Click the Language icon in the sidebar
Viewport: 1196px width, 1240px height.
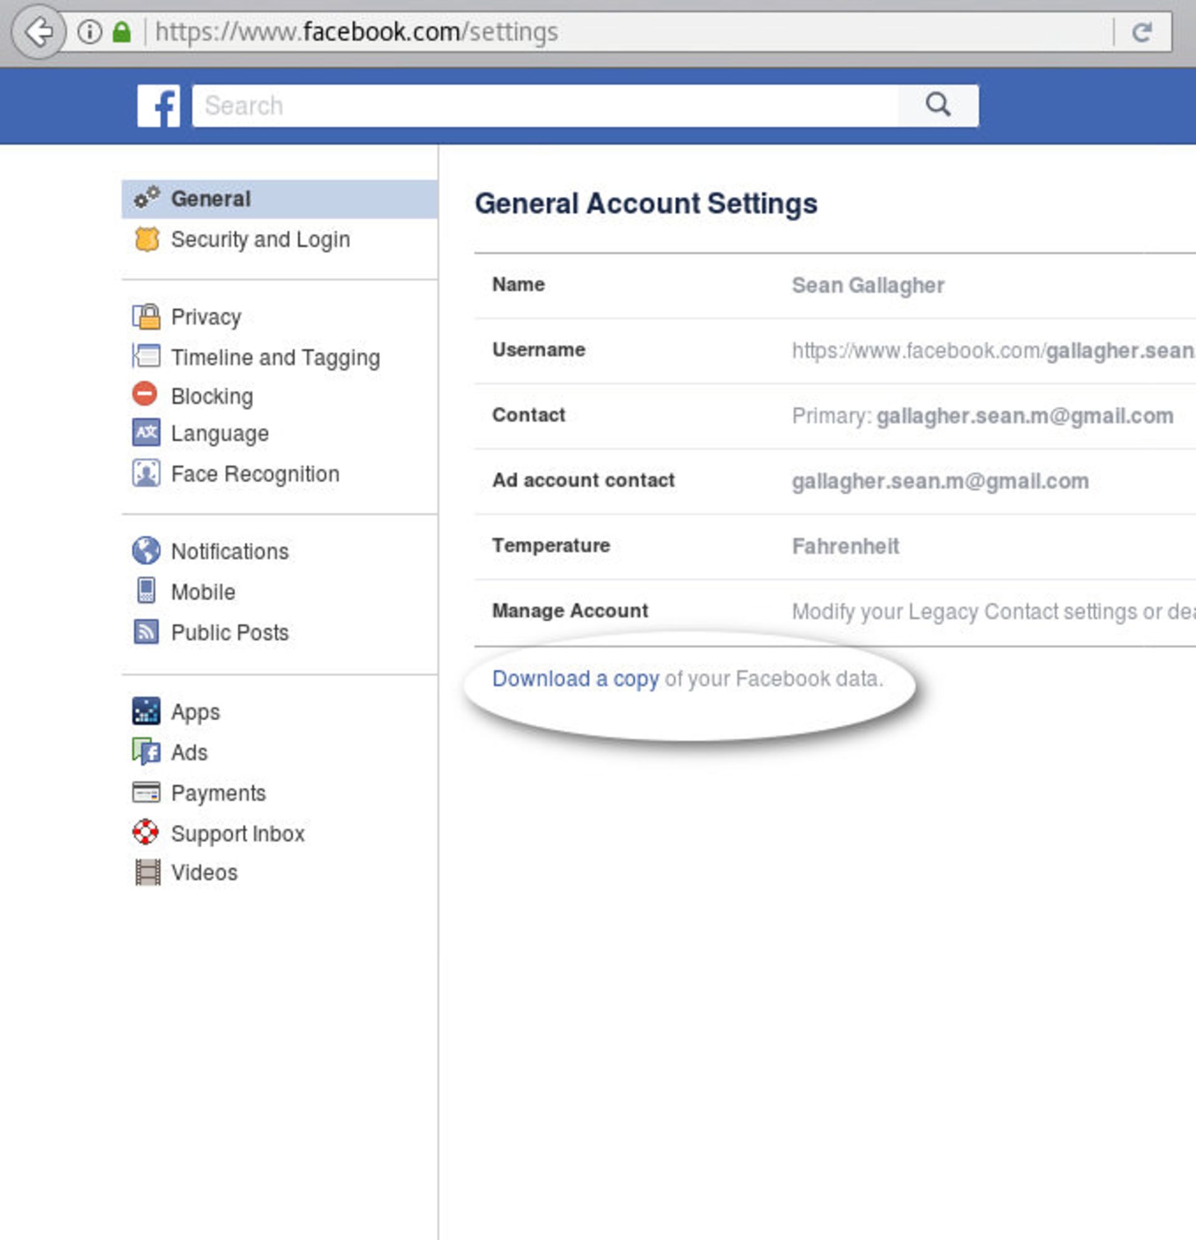146,433
